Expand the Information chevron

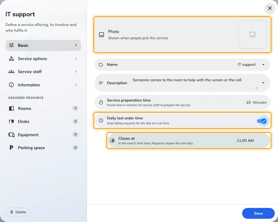(76, 85)
